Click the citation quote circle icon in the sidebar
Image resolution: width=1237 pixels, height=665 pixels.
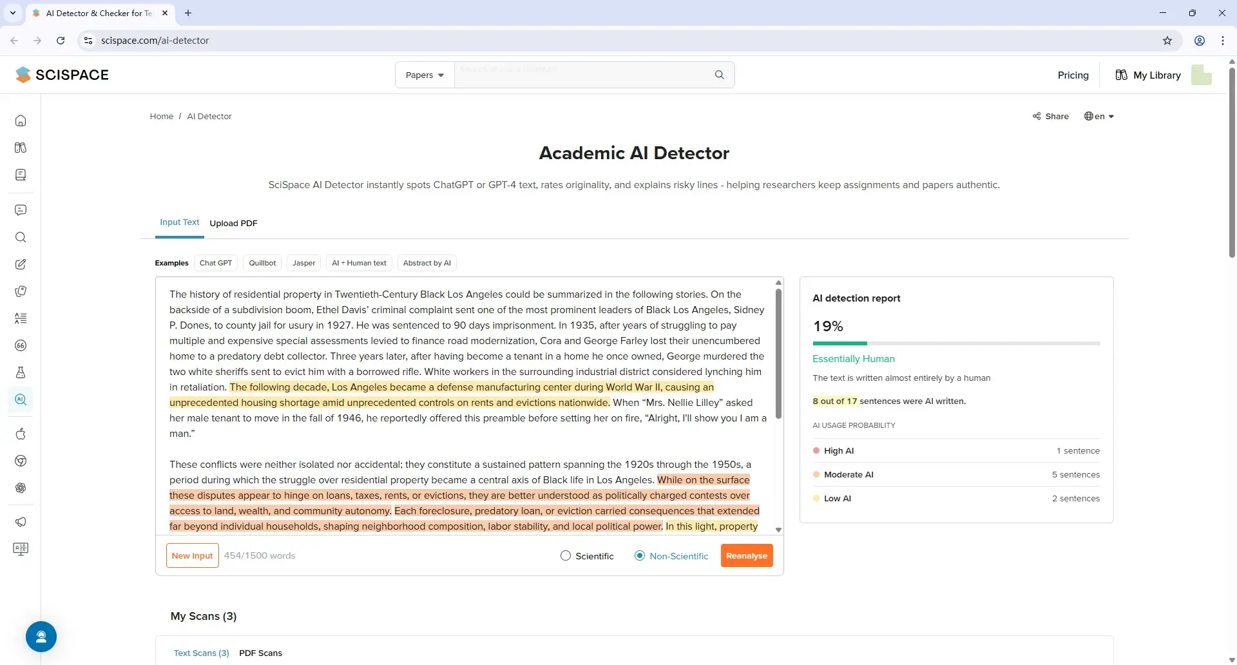(x=21, y=345)
